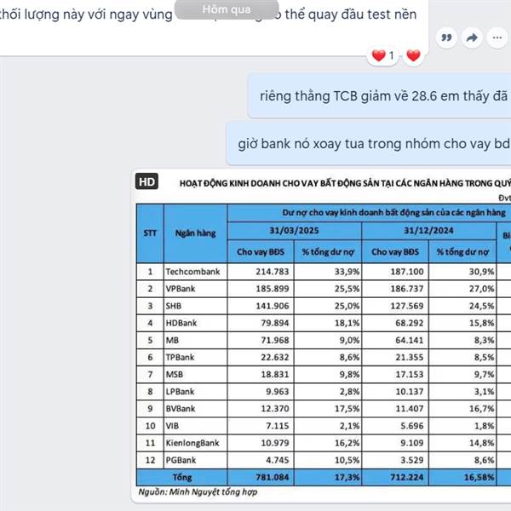Click the add heart reaction button
The width and height of the screenshot is (511, 511).
pyautogui.click(x=413, y=55)
